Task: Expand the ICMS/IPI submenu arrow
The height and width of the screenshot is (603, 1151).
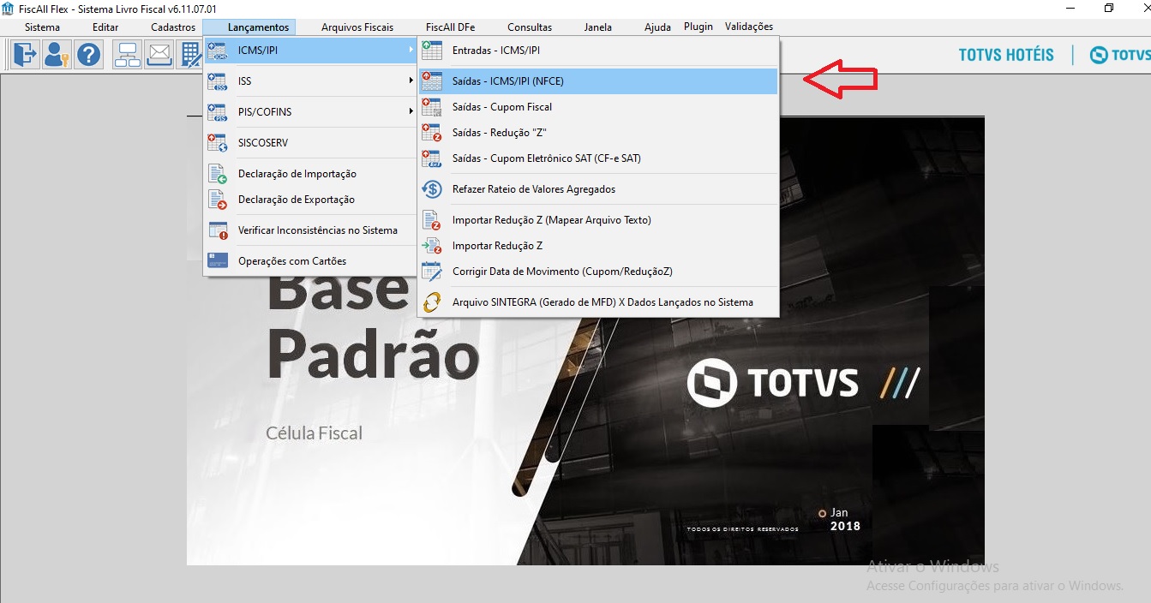Action: [411, 51]
